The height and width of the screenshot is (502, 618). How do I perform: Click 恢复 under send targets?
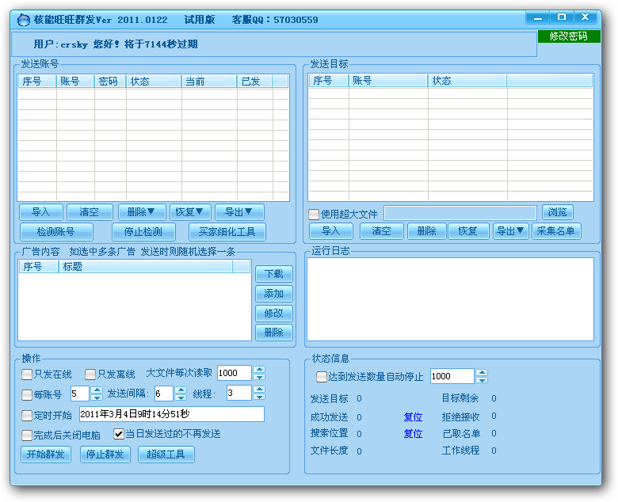468,231
